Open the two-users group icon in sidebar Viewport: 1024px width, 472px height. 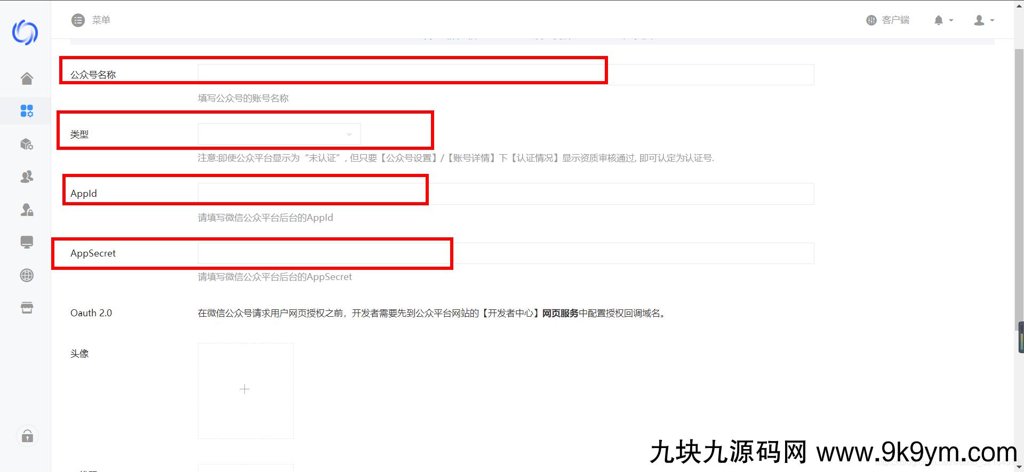click(x=27, y=177)
